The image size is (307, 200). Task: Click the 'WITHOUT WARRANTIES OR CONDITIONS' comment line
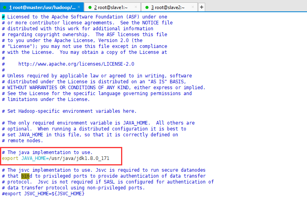103,88
